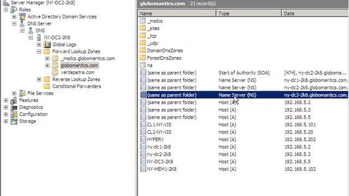Click the ForestDnsZones folder icon
This screenshot has width=349, height=196.
(143, 58)
